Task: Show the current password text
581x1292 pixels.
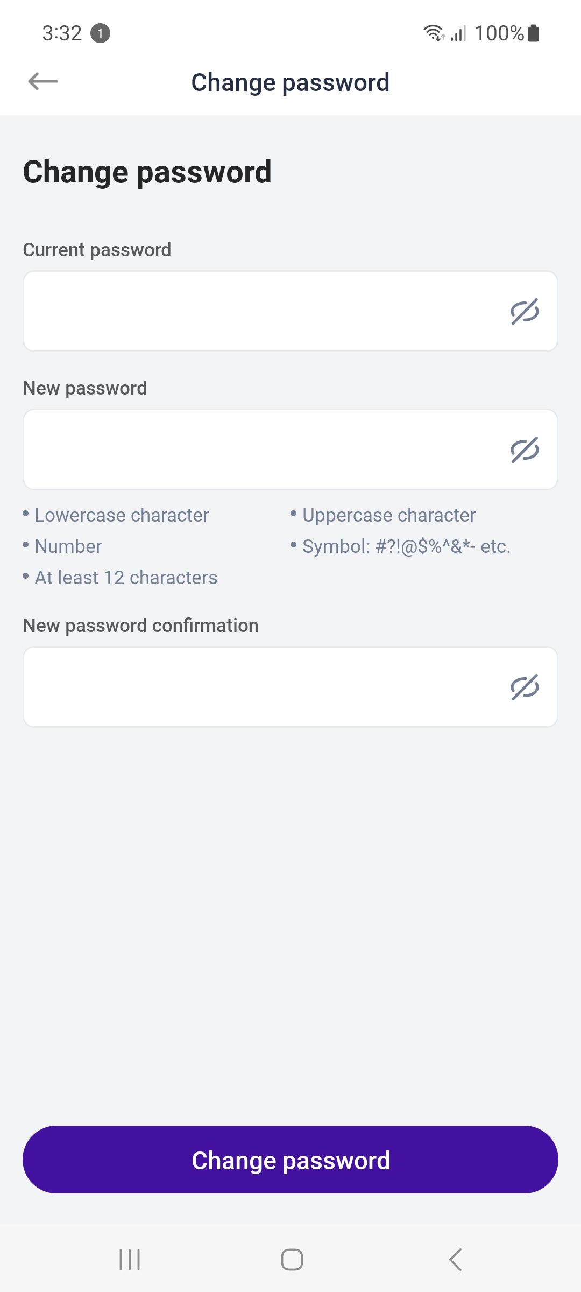Action: point(525,311)
